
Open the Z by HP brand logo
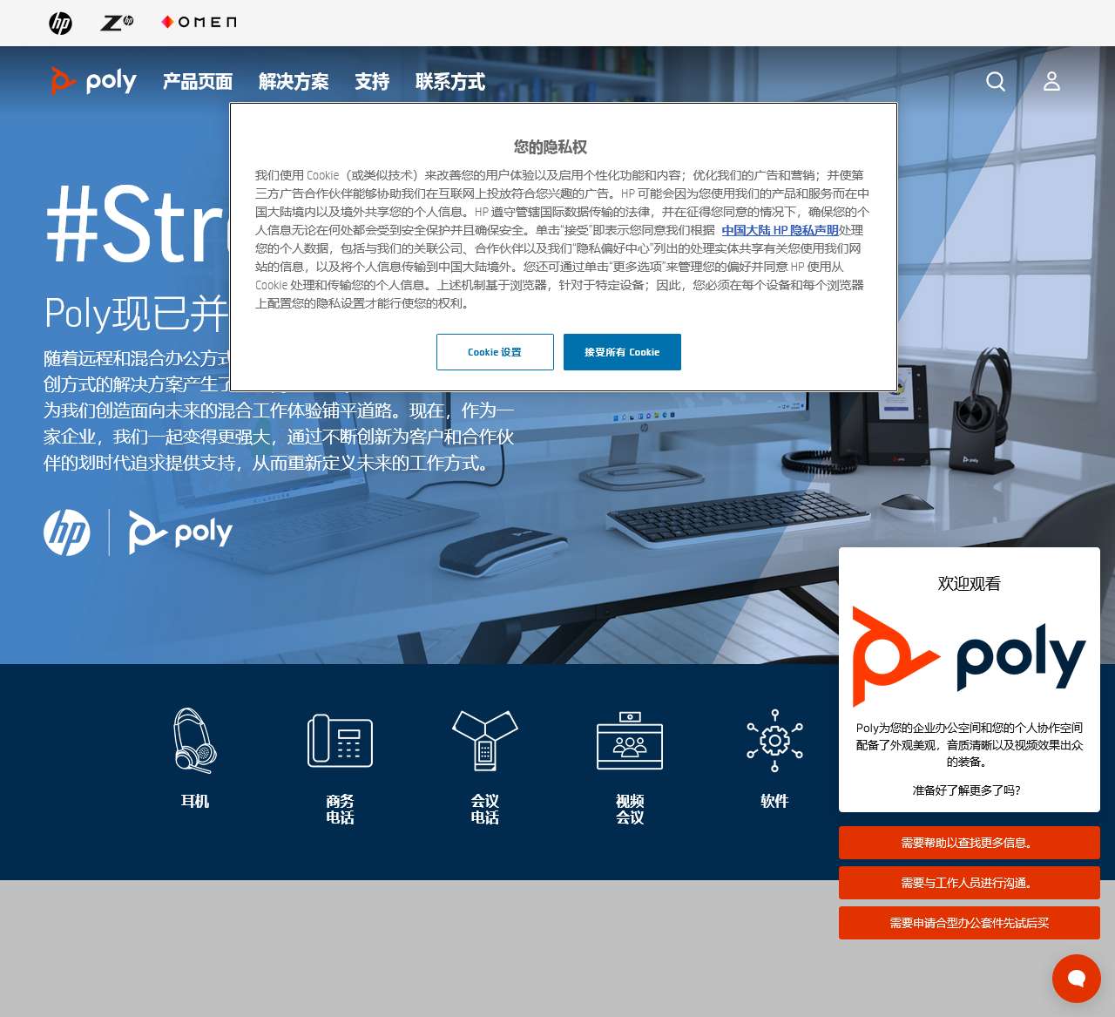(117, 23)
